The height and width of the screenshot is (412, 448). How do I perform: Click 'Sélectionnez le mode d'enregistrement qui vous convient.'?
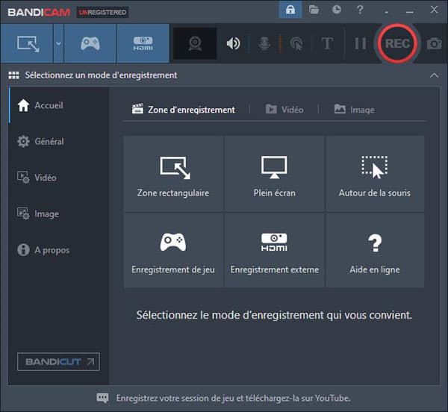[x=274, y=315]
